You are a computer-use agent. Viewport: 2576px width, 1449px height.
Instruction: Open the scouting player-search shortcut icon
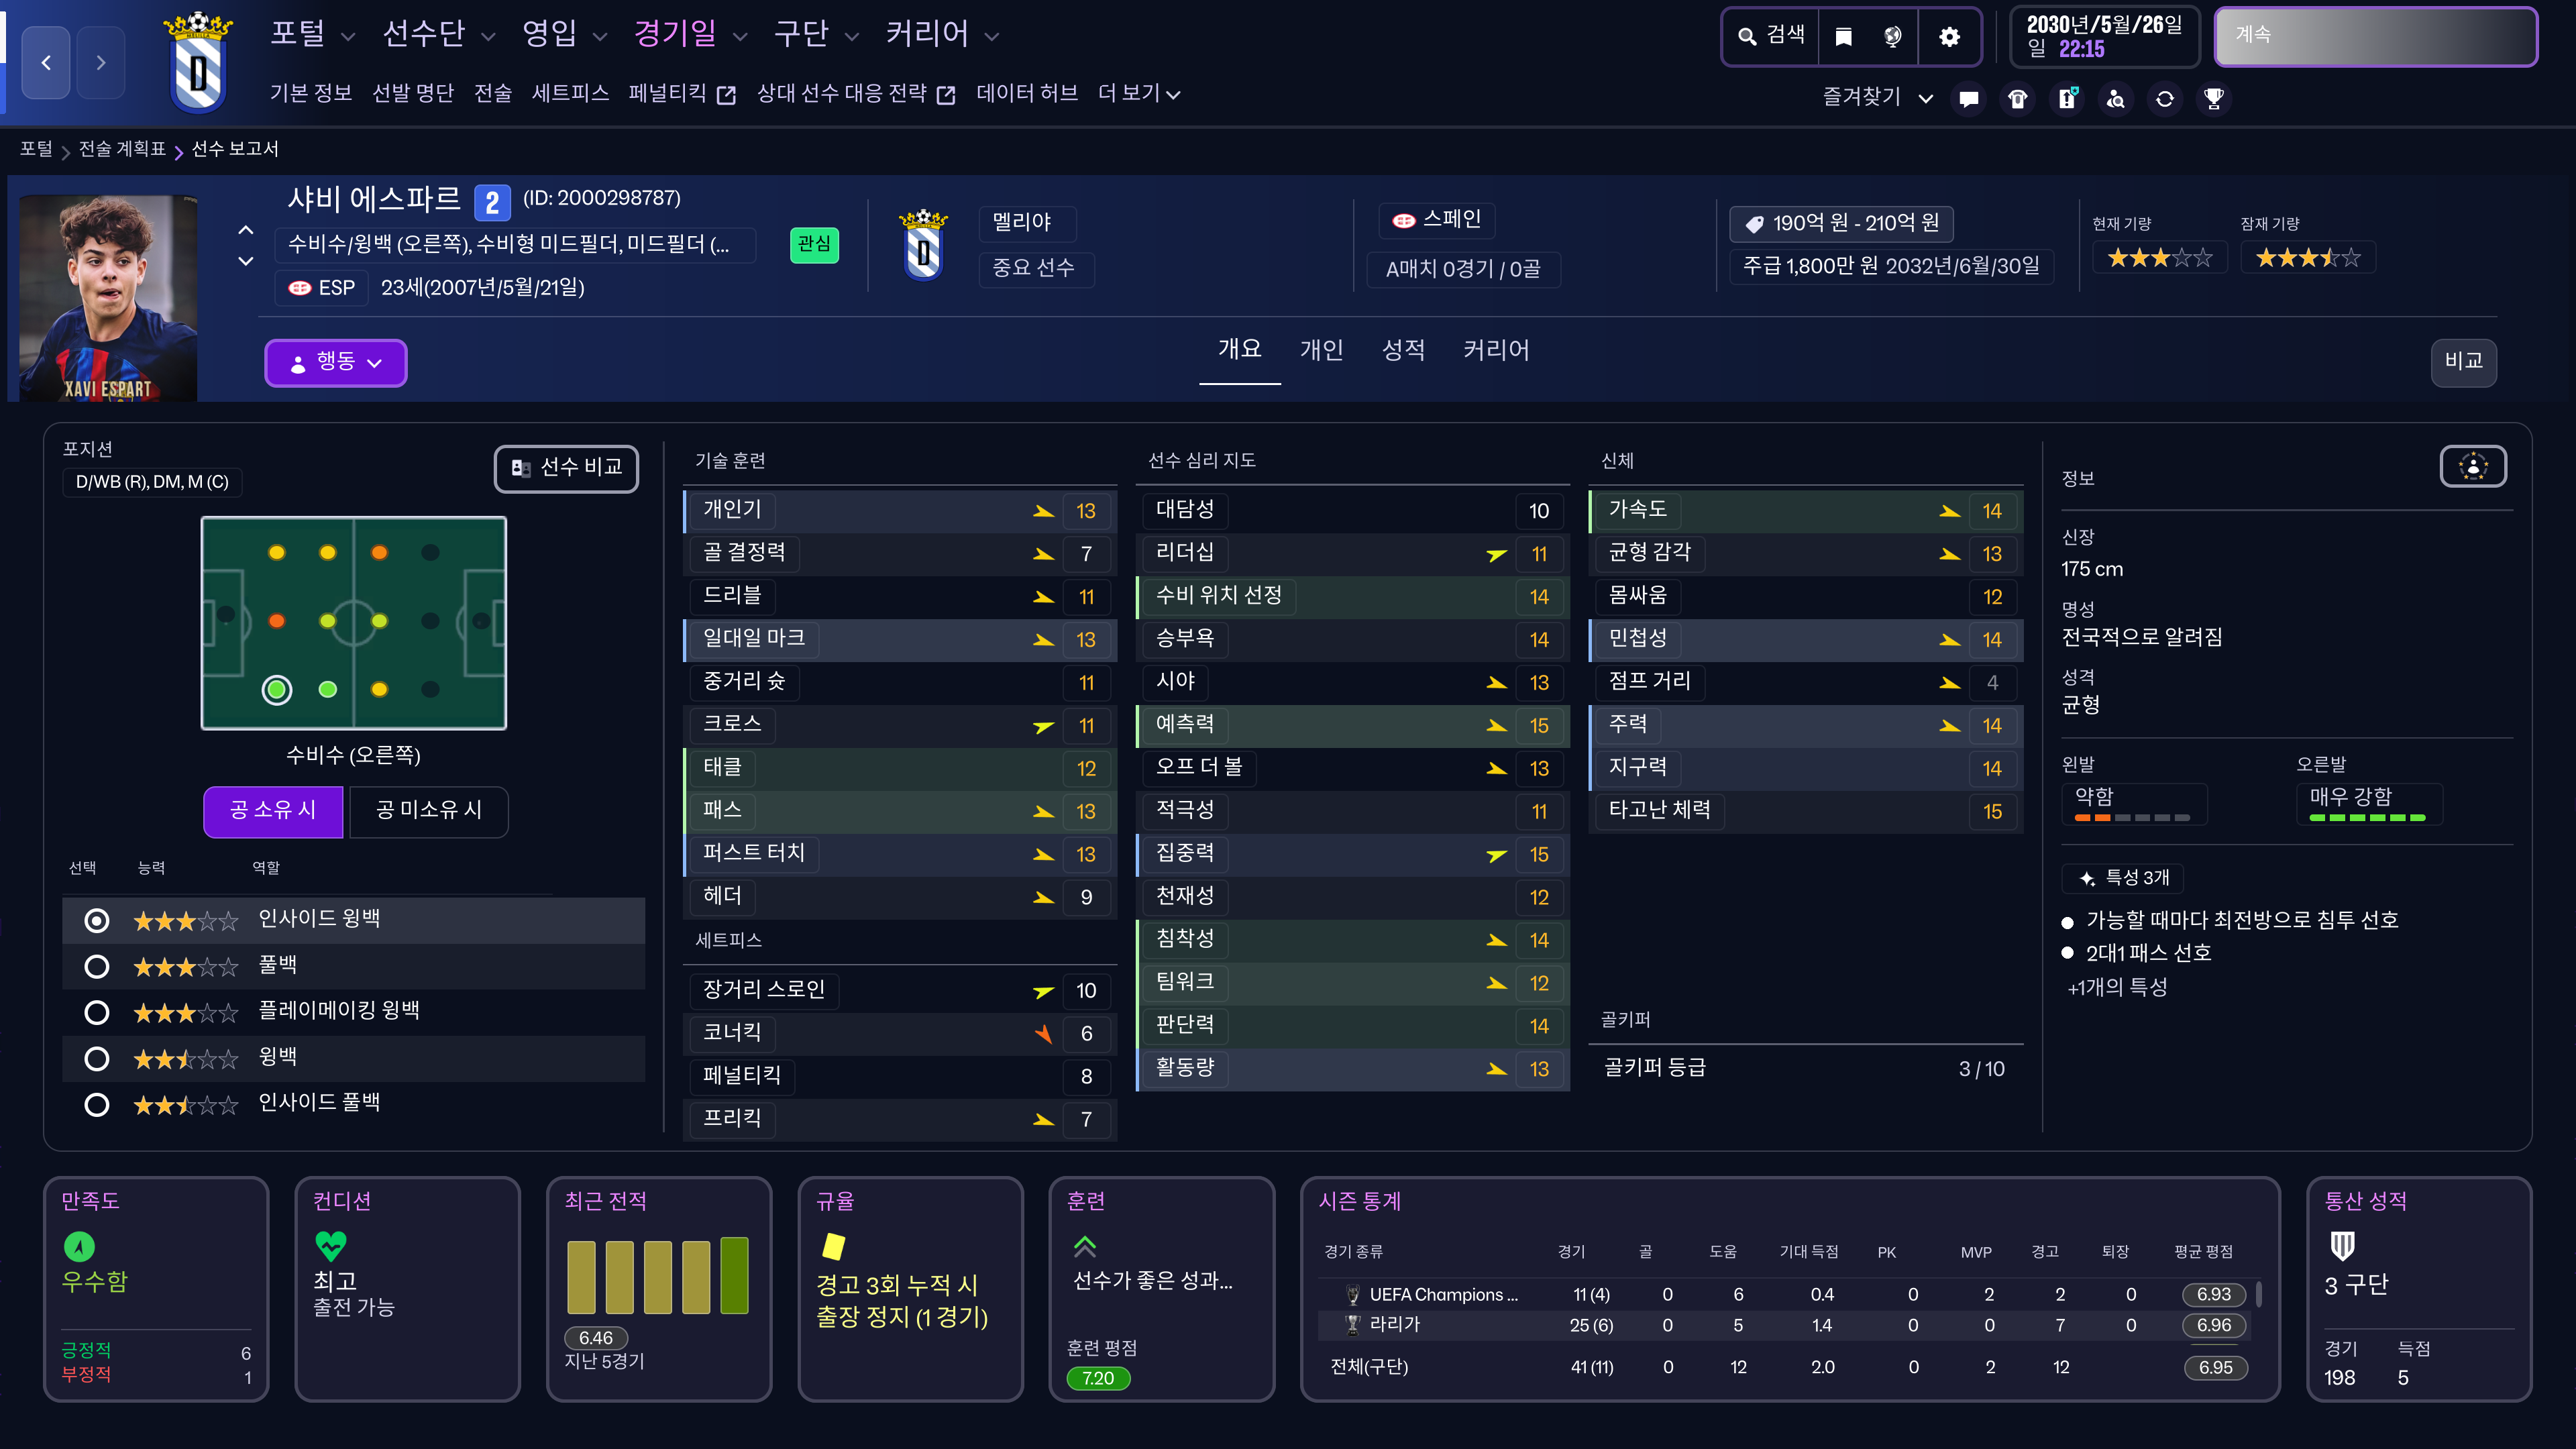[x=2116, y=99]
